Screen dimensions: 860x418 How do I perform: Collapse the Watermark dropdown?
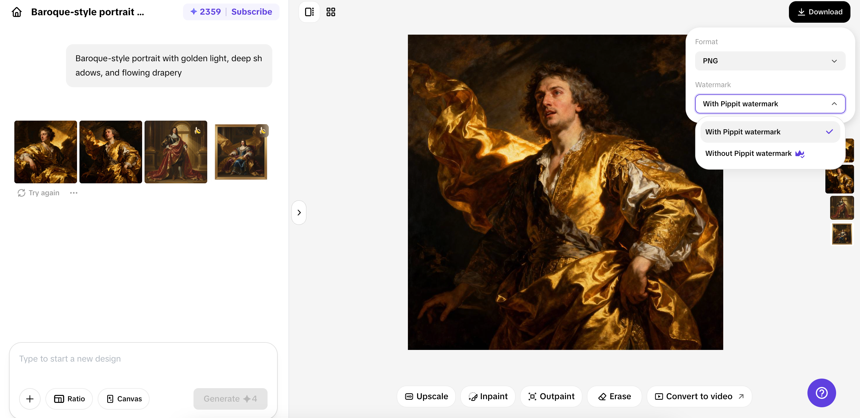click(834, 104)
